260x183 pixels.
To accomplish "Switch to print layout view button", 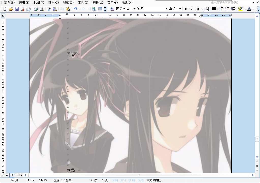I will (x=12, y=175).
